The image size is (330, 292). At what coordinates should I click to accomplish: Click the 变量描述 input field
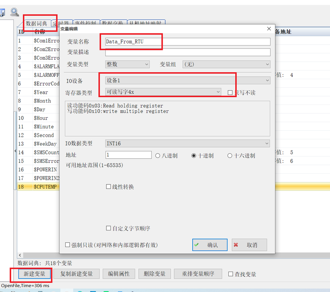pyautogui.click(x=188, y=52)
